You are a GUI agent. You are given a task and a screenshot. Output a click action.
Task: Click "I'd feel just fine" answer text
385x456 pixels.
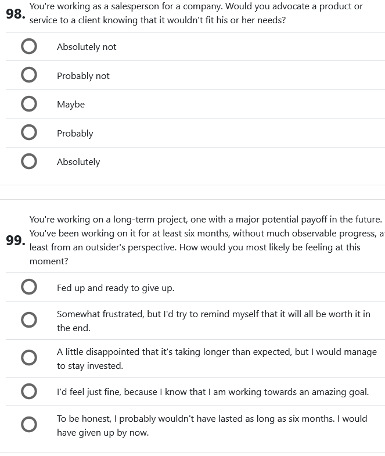213,392
